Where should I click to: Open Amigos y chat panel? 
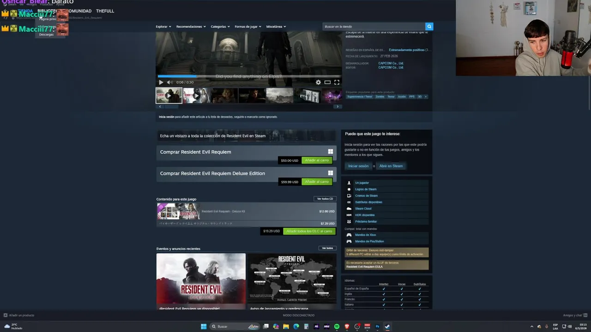pyautogui.click(x=575, y=315)
